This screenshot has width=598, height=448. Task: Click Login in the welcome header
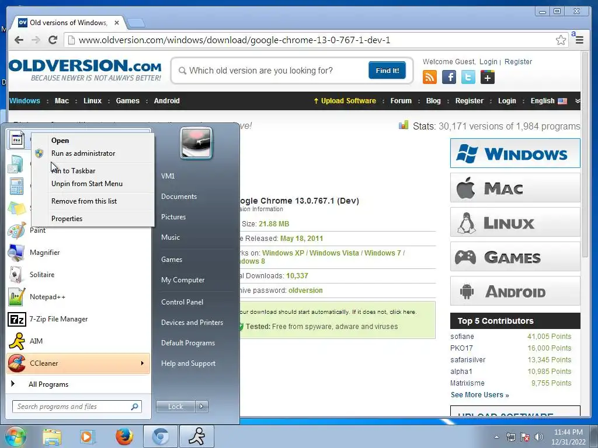pos(488,62)
